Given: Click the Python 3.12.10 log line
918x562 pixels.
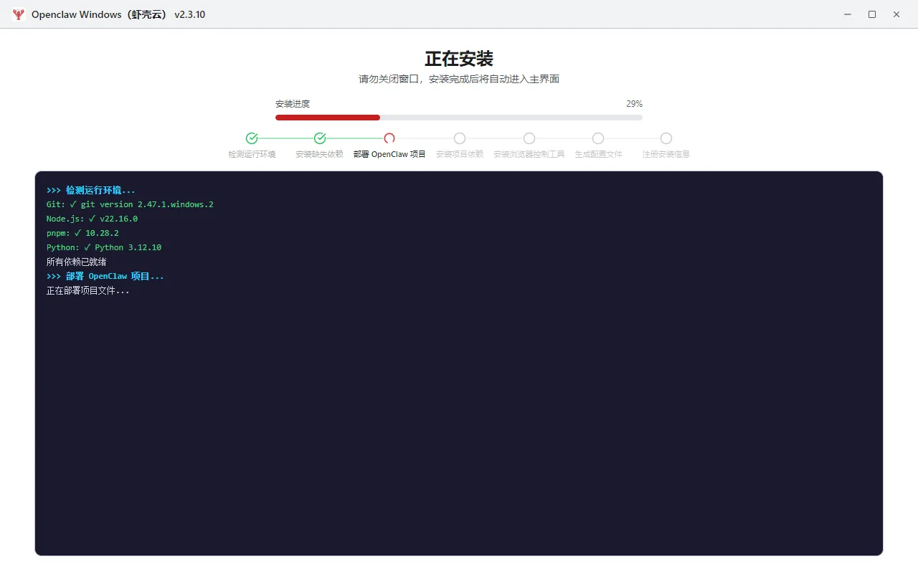Looking at the screenshot, I should pos(104,247).
